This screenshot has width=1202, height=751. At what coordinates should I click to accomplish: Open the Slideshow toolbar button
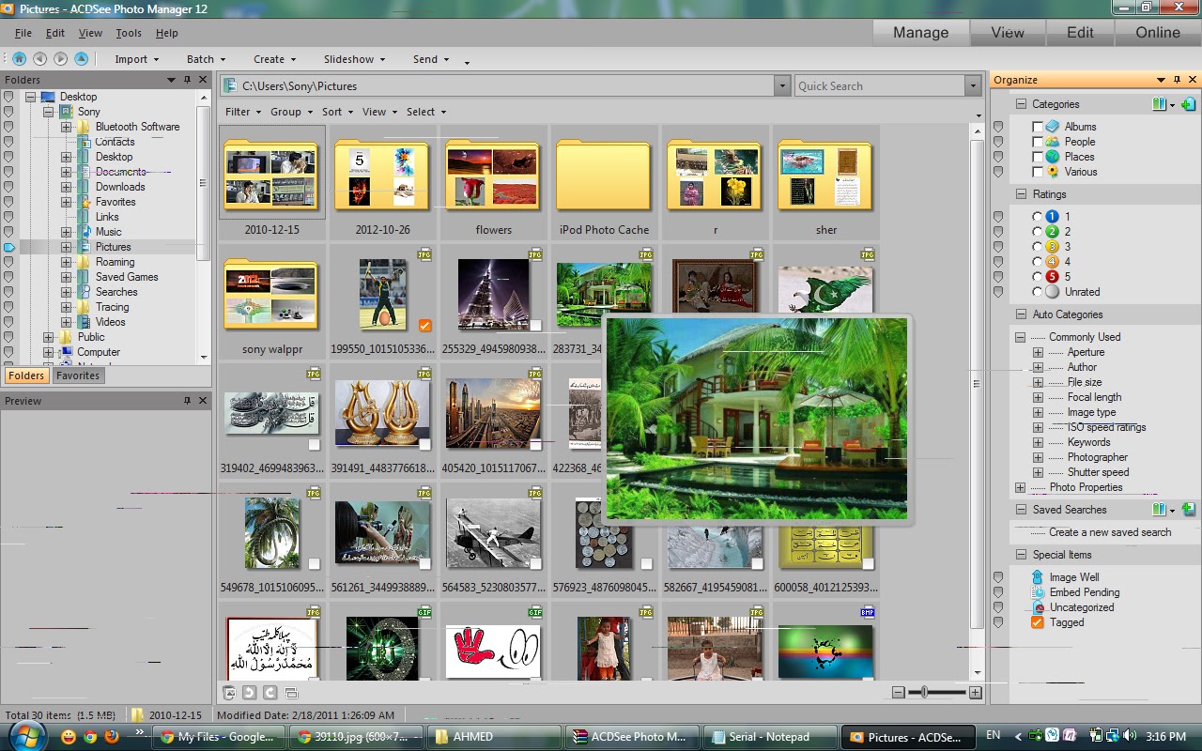pos(354,59)
